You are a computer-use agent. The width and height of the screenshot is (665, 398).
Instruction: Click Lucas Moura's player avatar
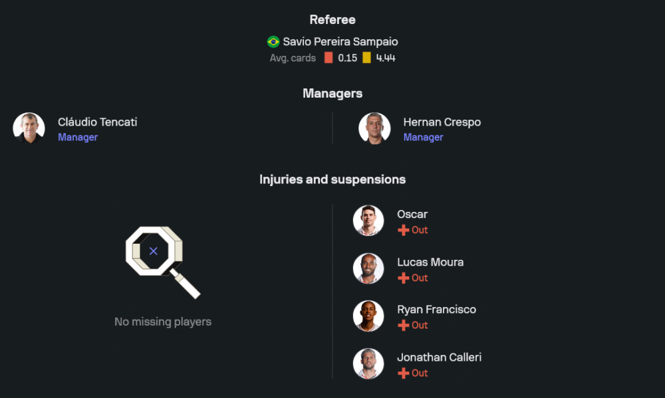click(368, 268)
